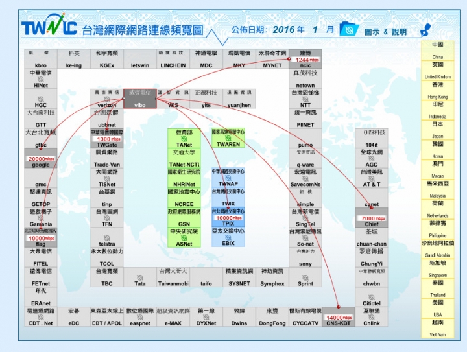Click the link icon in the EBIX cell

[x=228, y=237]
